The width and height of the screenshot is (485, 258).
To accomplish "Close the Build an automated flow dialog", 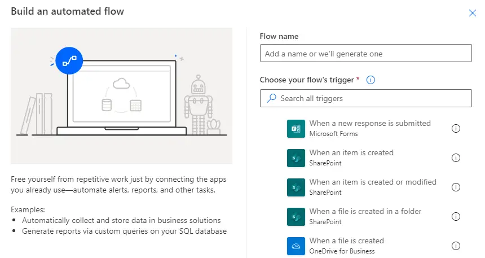I will [x=473, y=13].
